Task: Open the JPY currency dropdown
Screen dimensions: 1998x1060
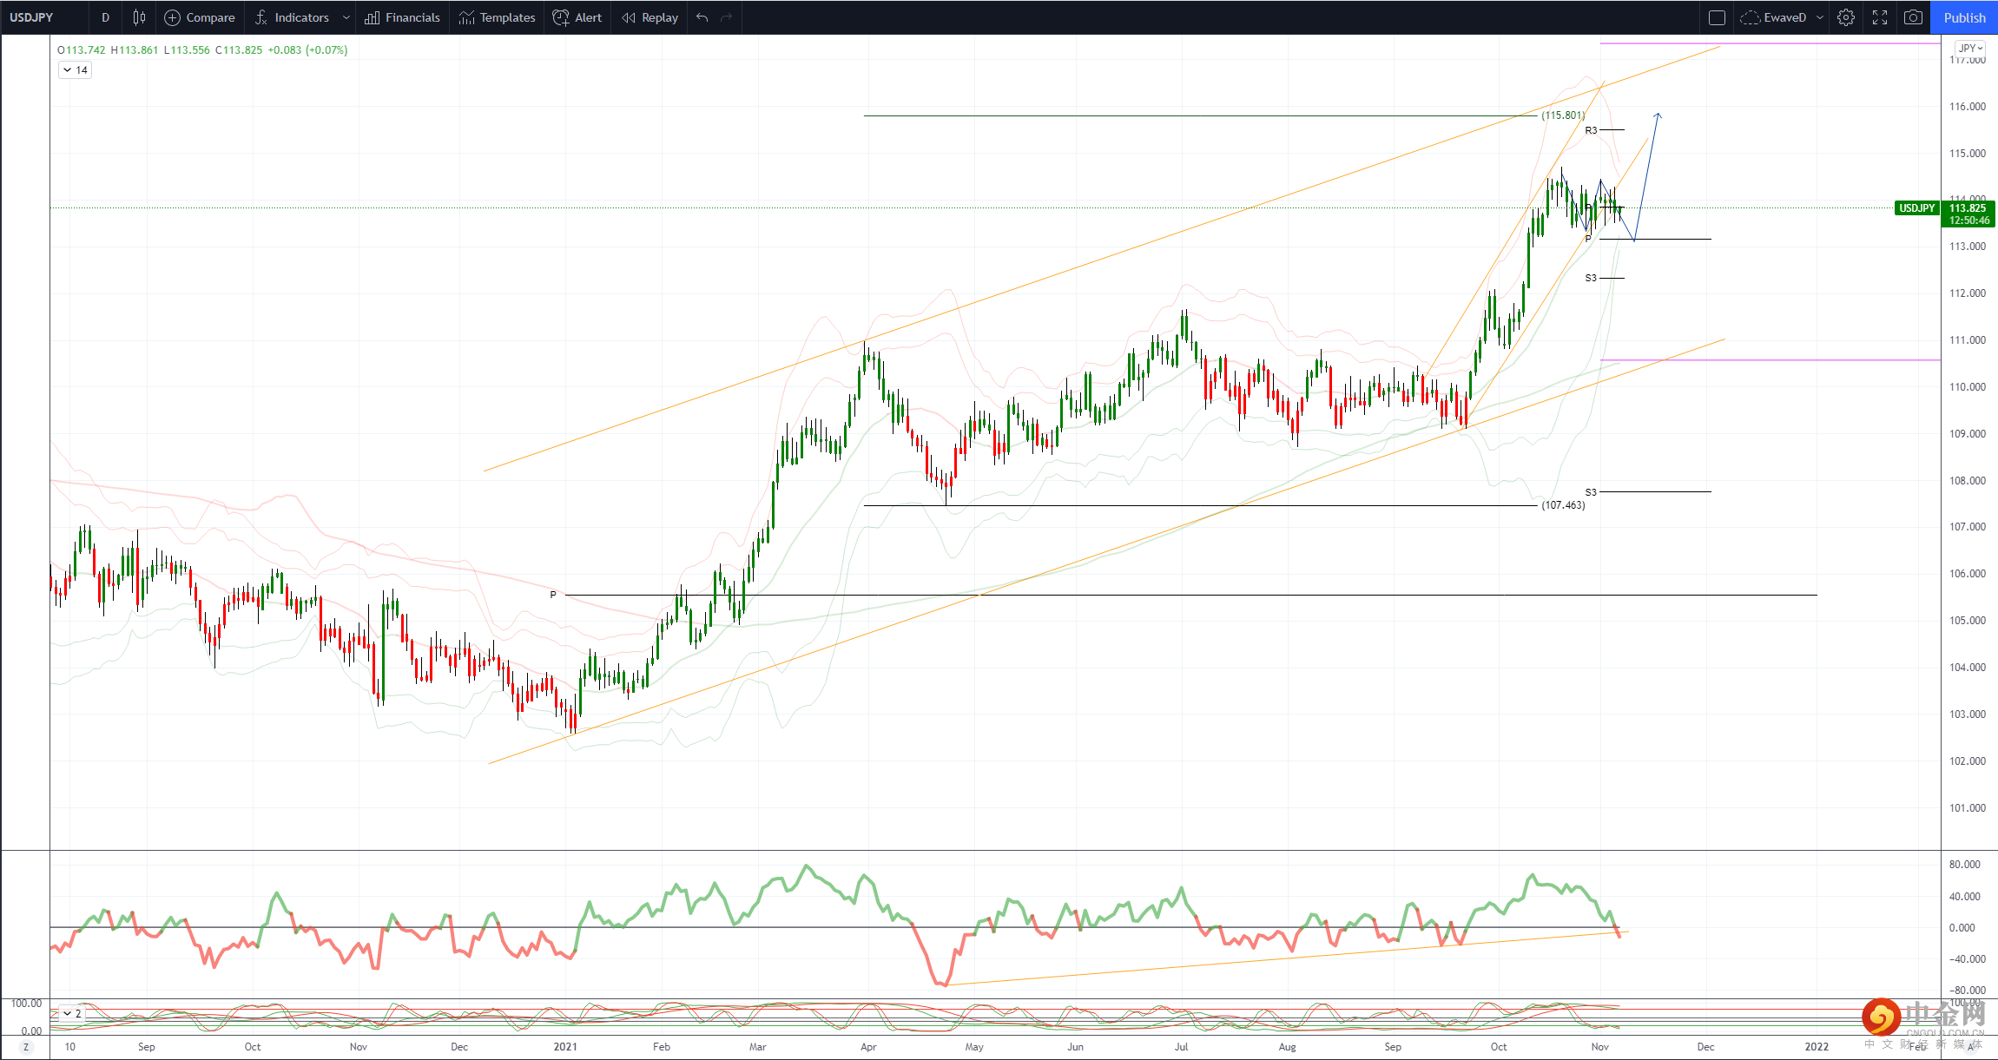Action: tap(1969, 48)
